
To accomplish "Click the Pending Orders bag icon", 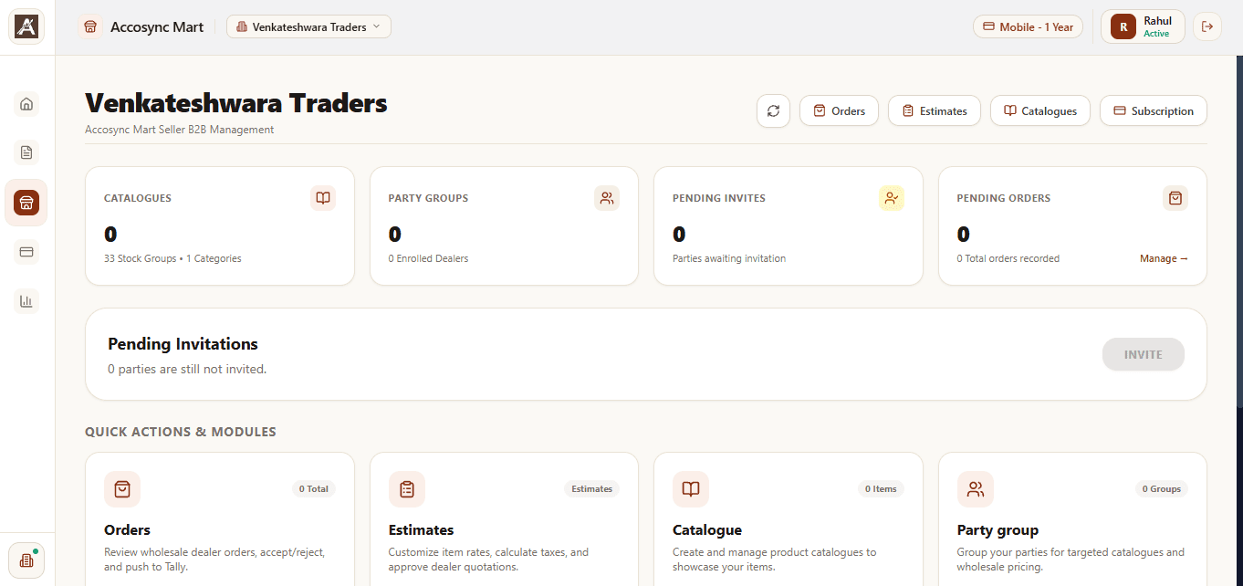I will [x=1175, y=198].
